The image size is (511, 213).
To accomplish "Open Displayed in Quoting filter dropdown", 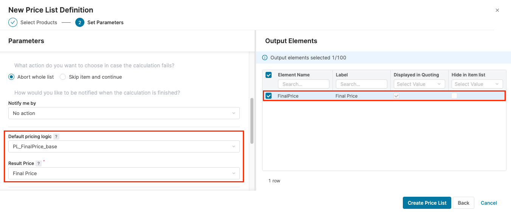I will [419, 84].
